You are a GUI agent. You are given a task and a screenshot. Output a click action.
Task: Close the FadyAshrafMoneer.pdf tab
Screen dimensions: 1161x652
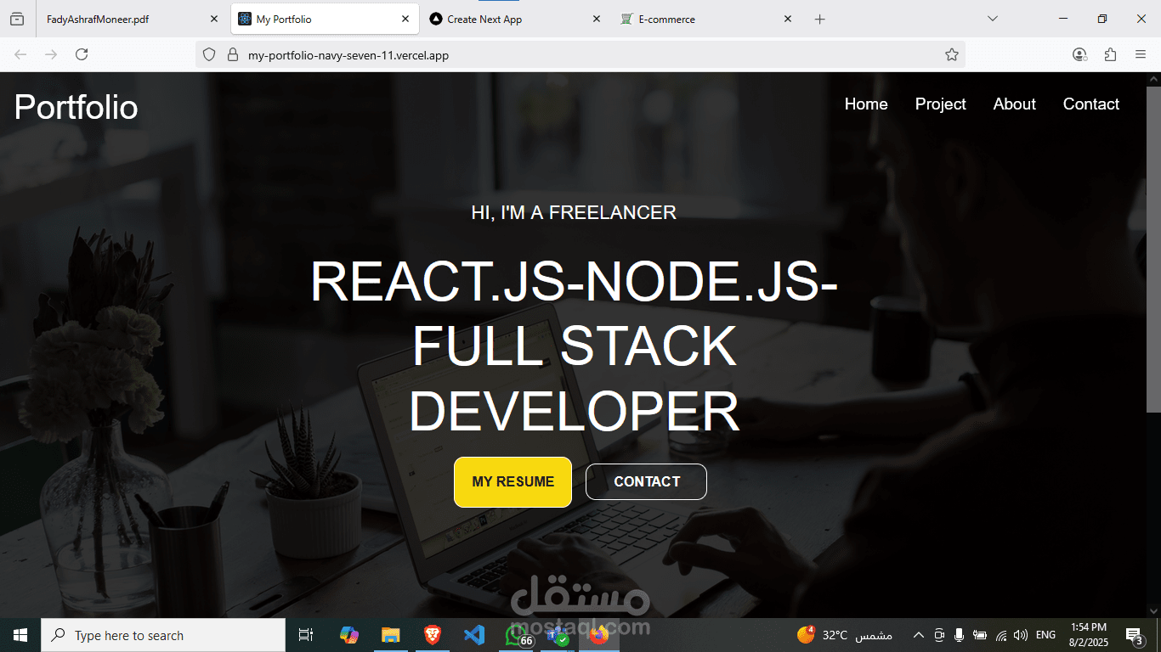[214, 19]
